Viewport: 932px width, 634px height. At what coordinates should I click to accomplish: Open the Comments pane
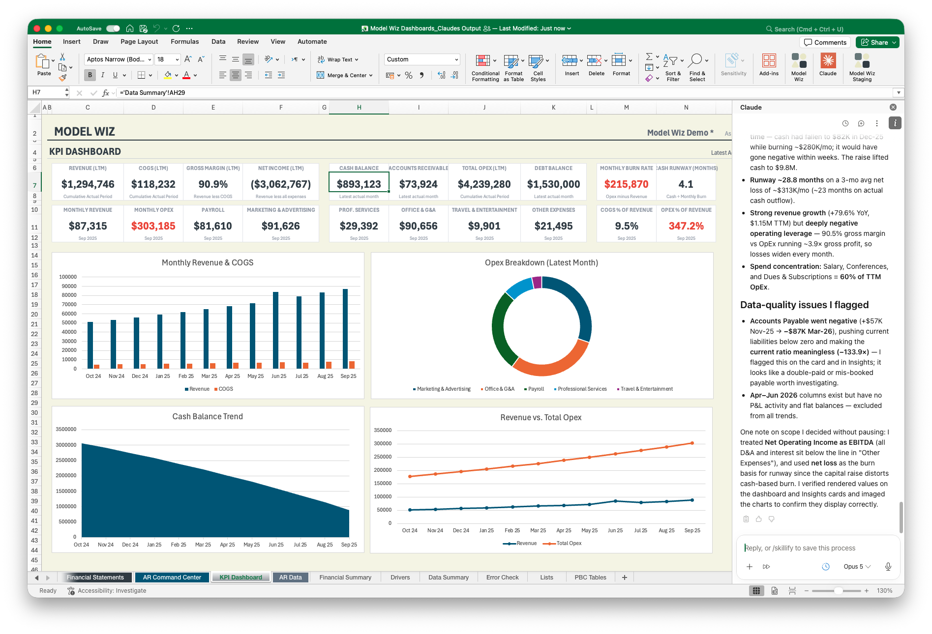coord(825,42)
